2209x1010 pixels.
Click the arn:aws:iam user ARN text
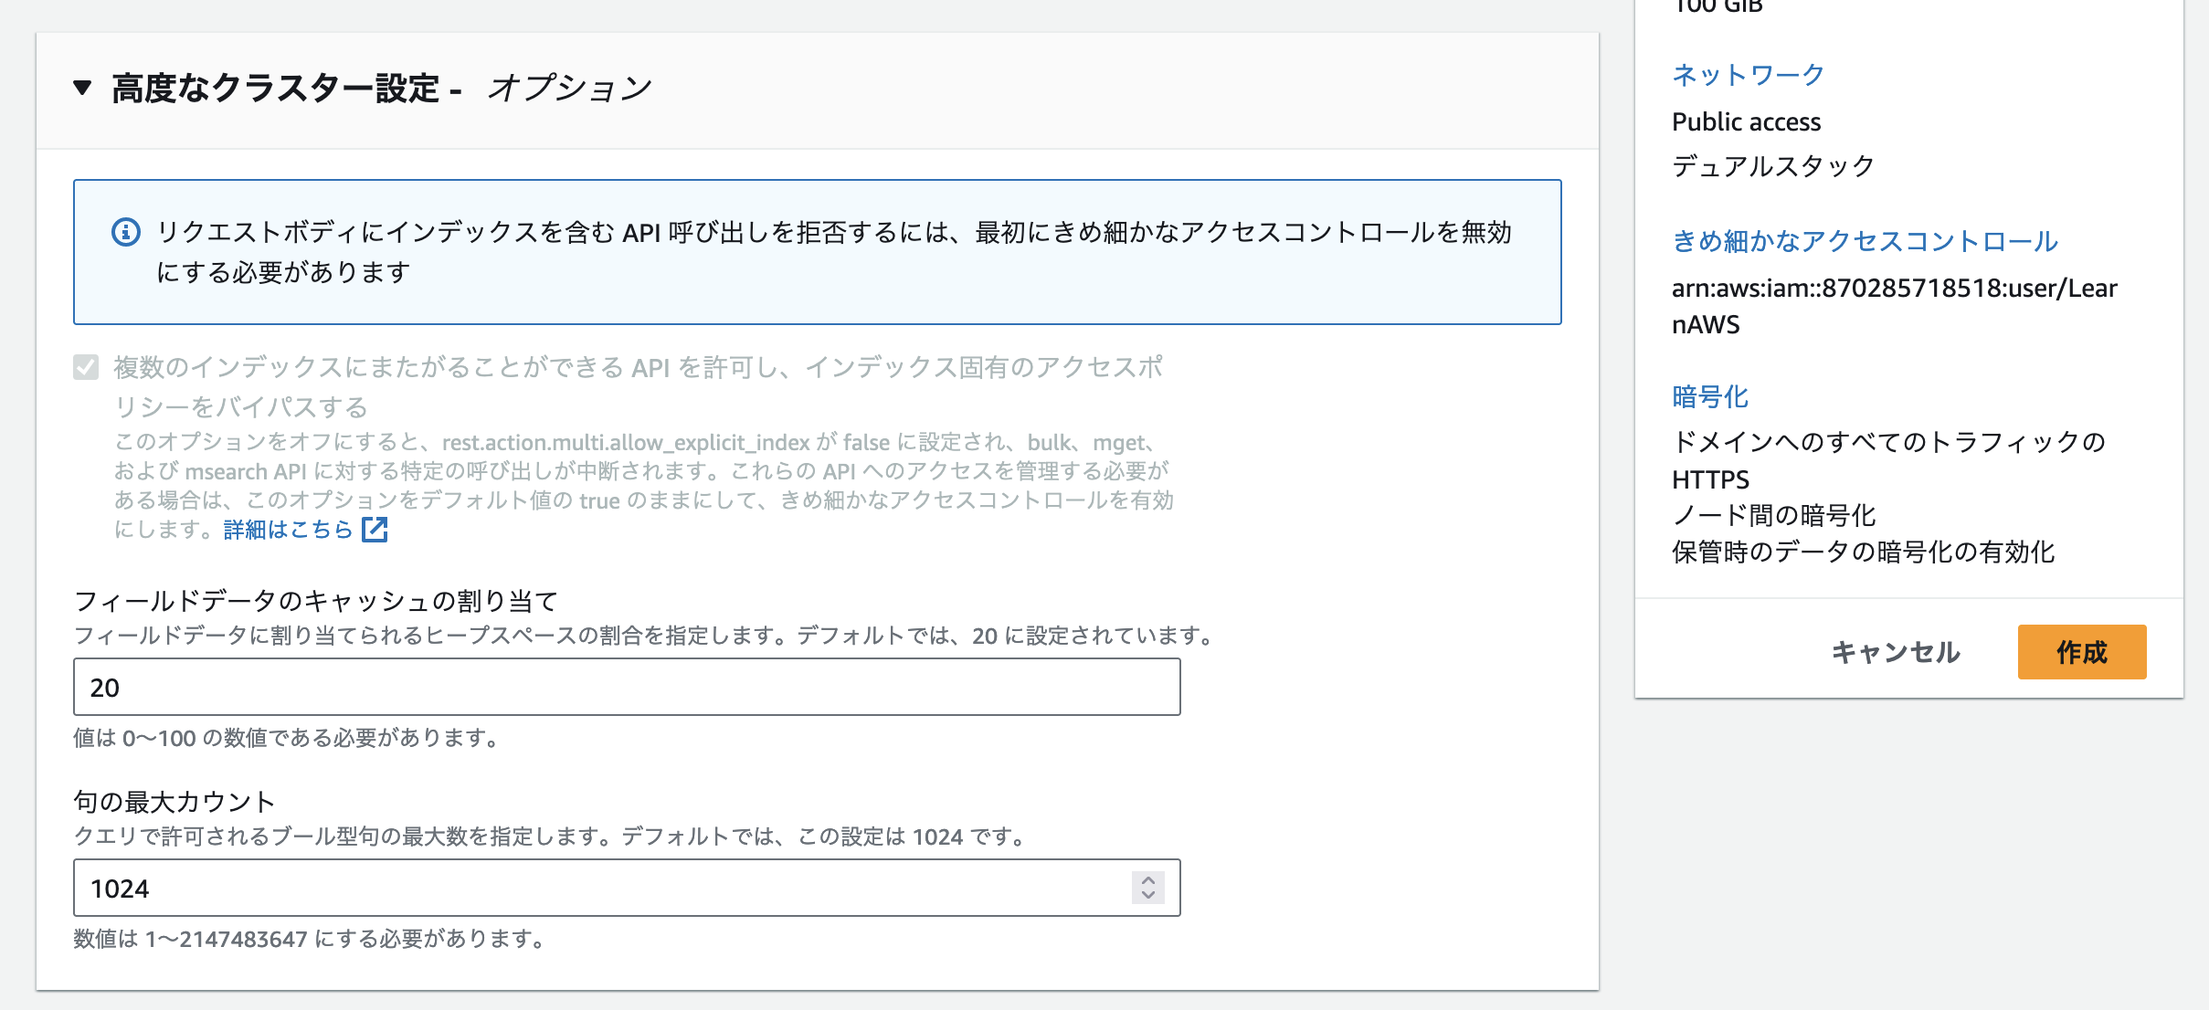[1893, 289]
